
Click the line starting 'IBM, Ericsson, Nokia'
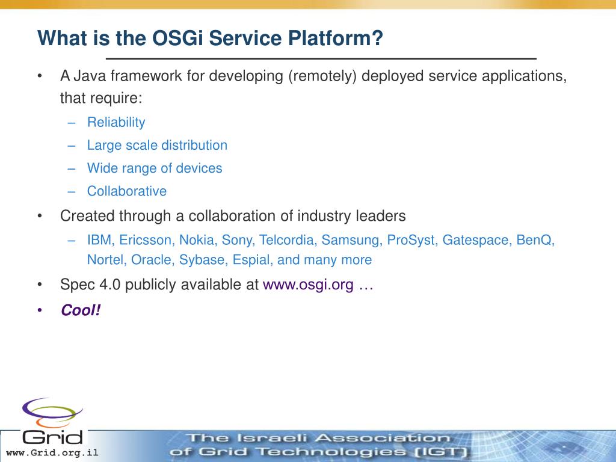pyautogui.click(x=321, y=240)
